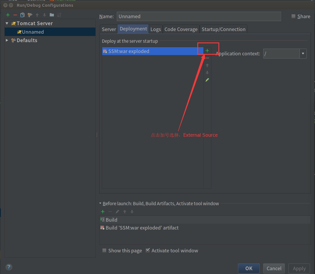Move deployment artifact up
Screen dimensions: 315x274
207,65
